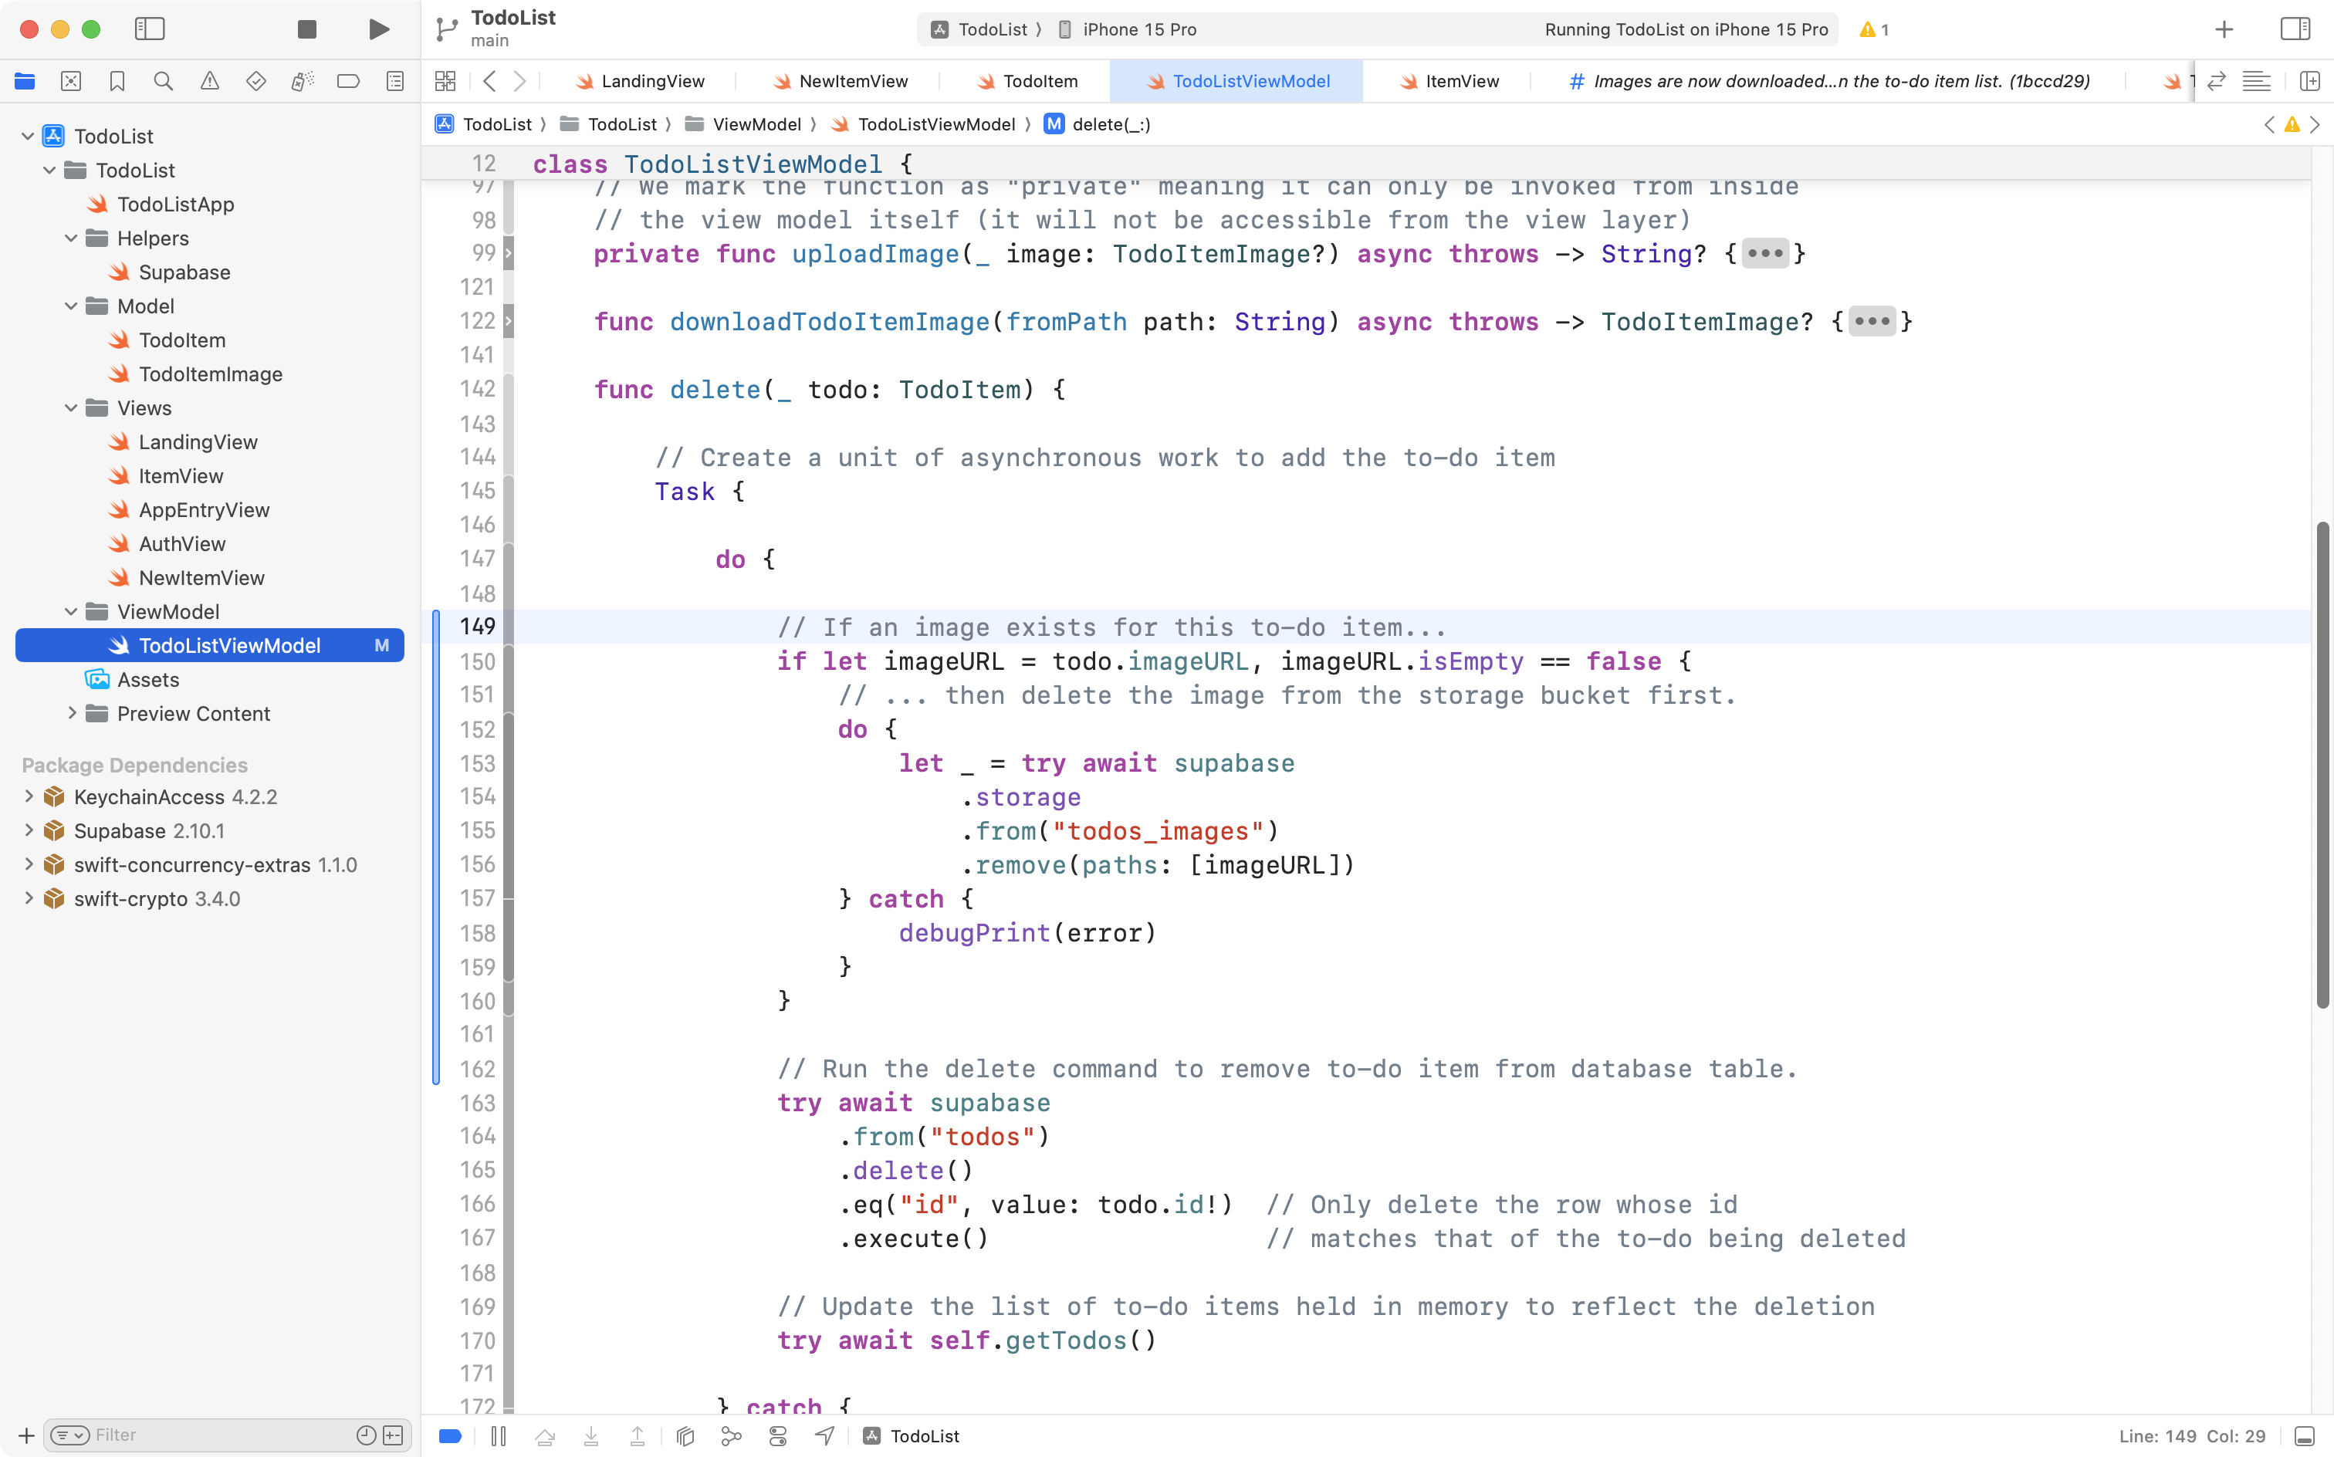Open the Memory Graph debugger in debug bar
This screenshot has height=1457, width=2334.
(x=732, y=1435)
